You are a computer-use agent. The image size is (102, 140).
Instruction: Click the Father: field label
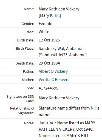tap(29, 71)
